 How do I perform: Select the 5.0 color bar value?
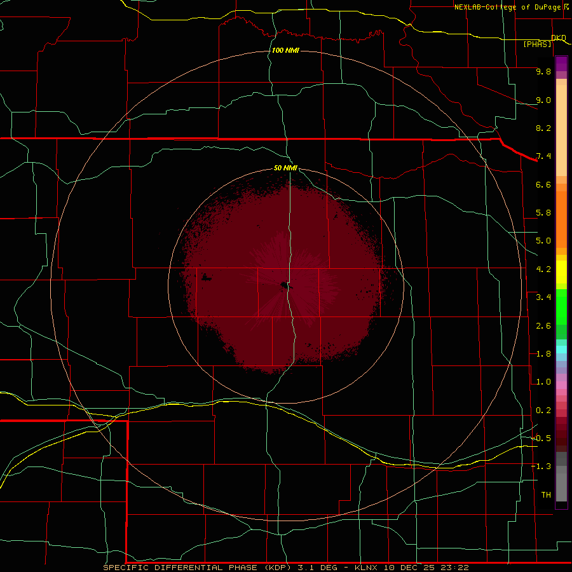[543, 241]
